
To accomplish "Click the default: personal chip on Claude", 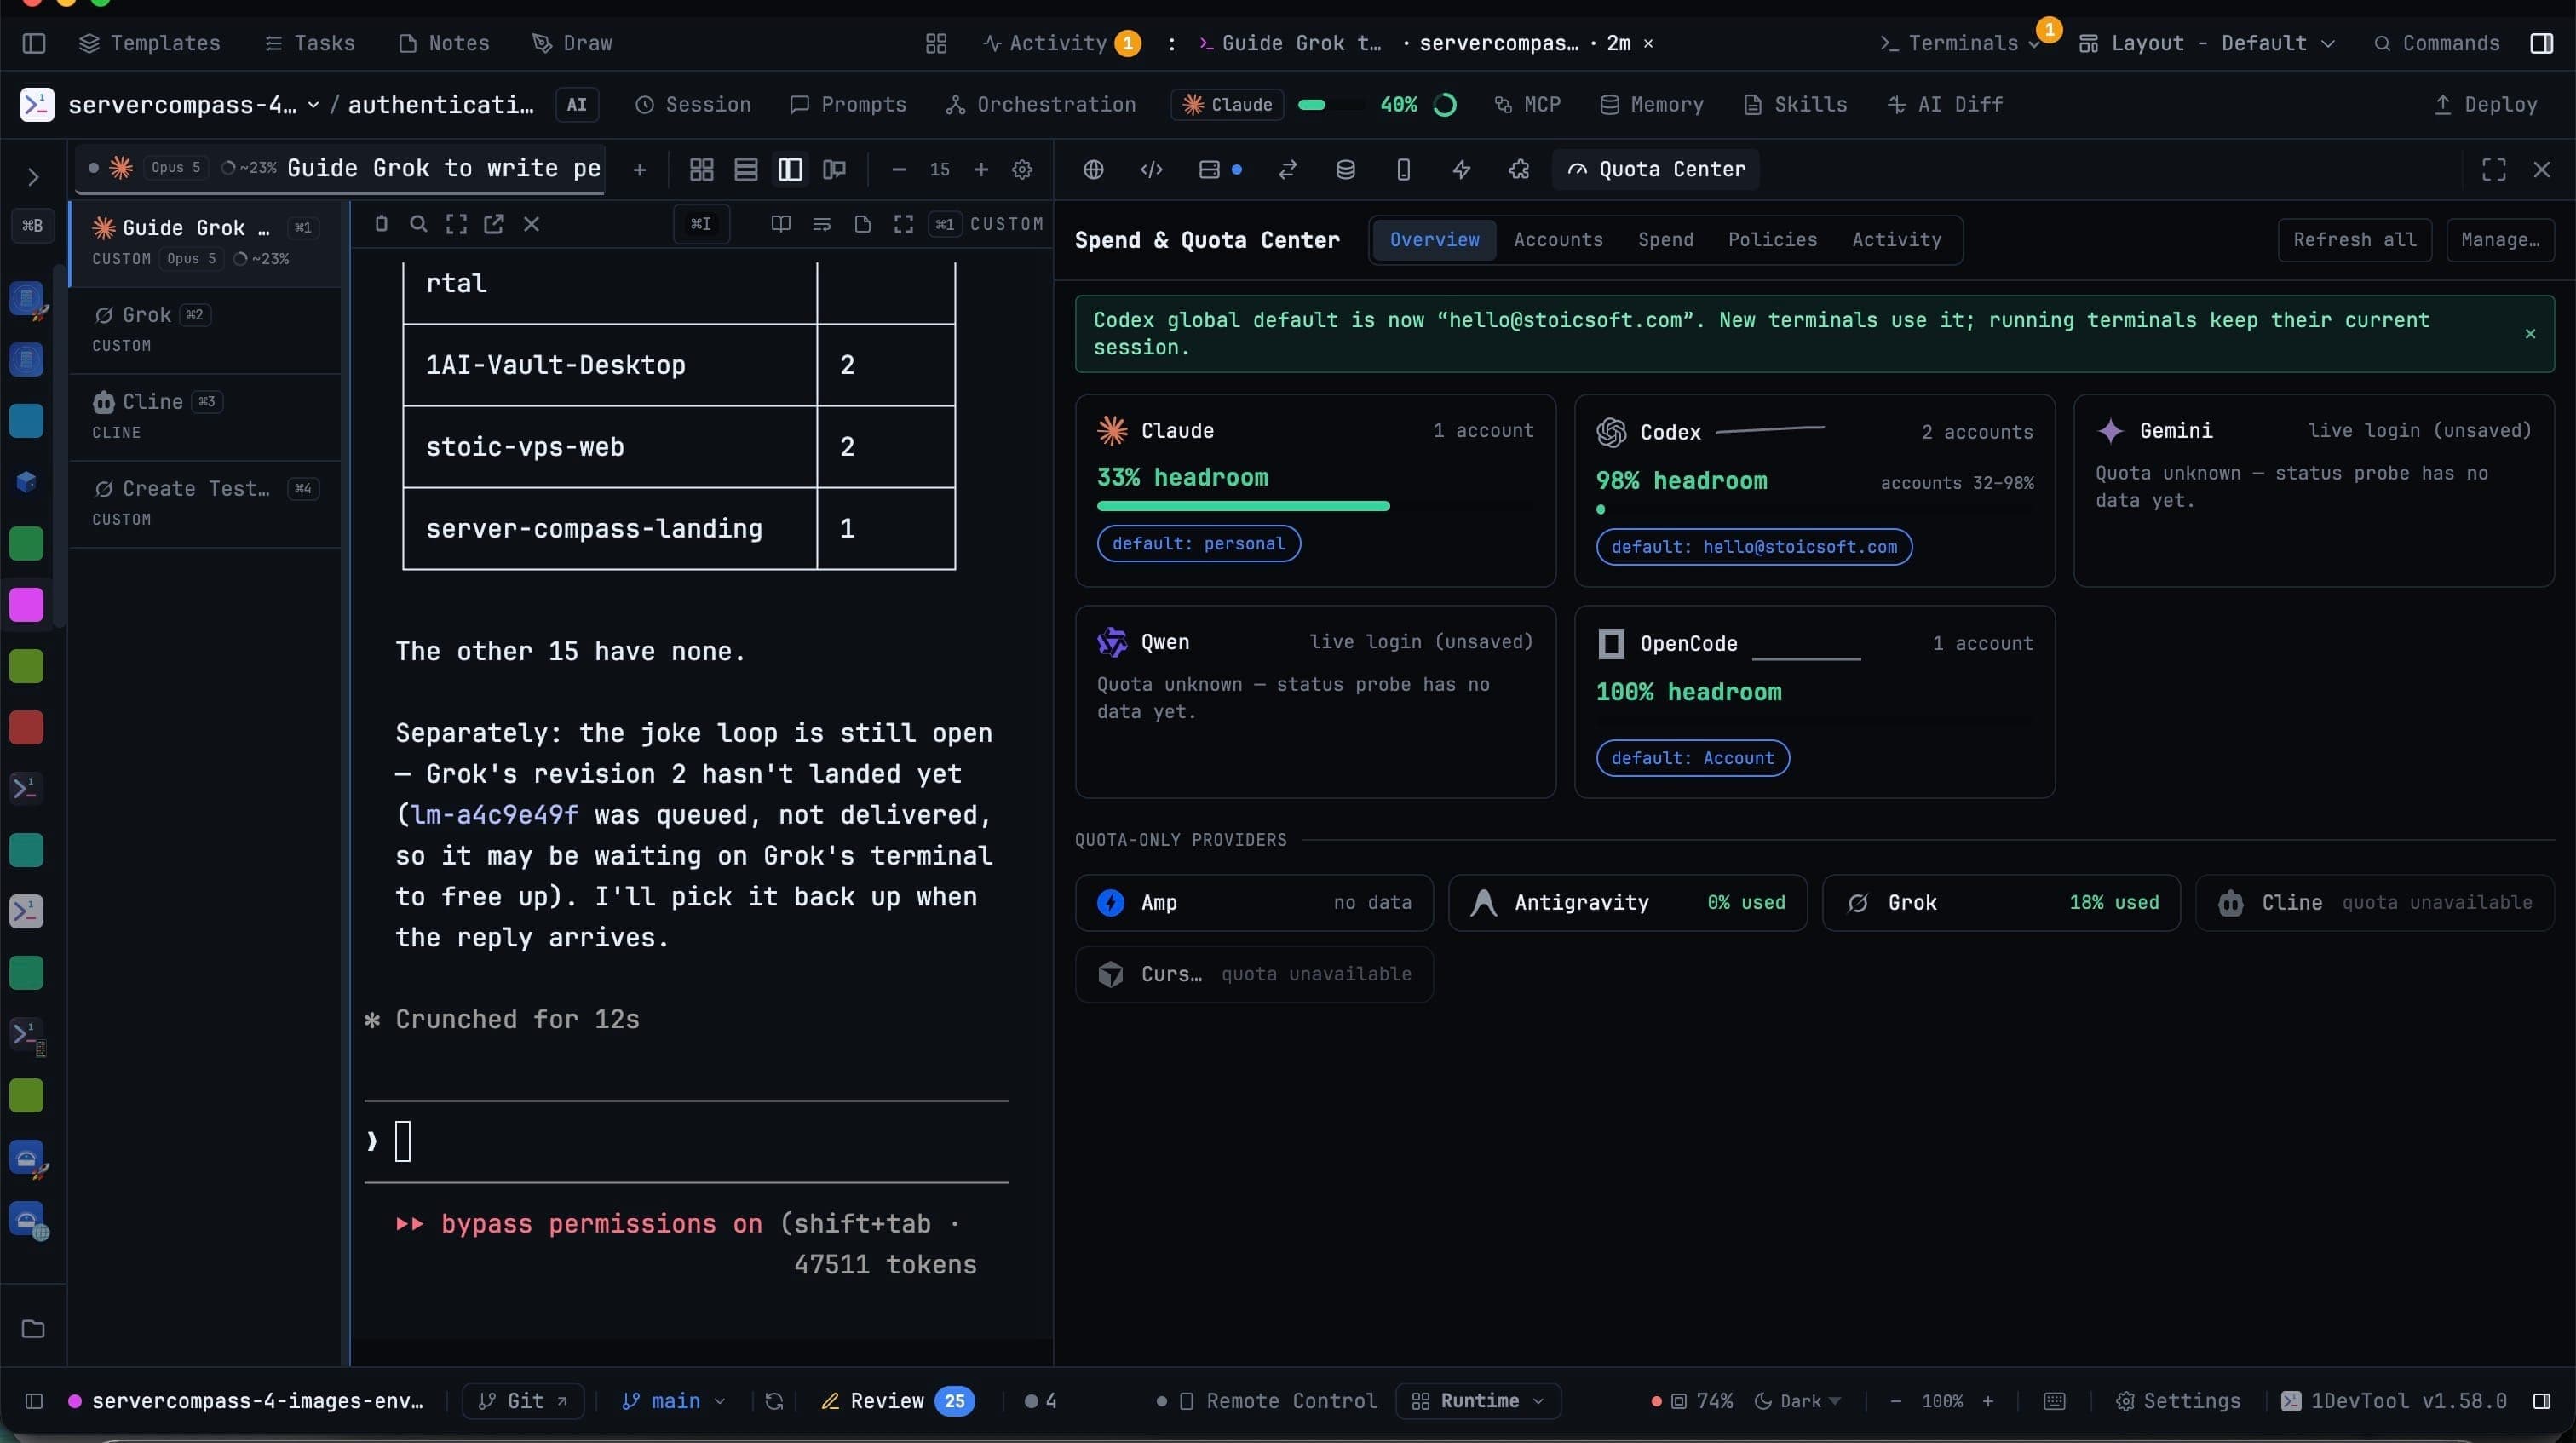I will (1199, 544).
